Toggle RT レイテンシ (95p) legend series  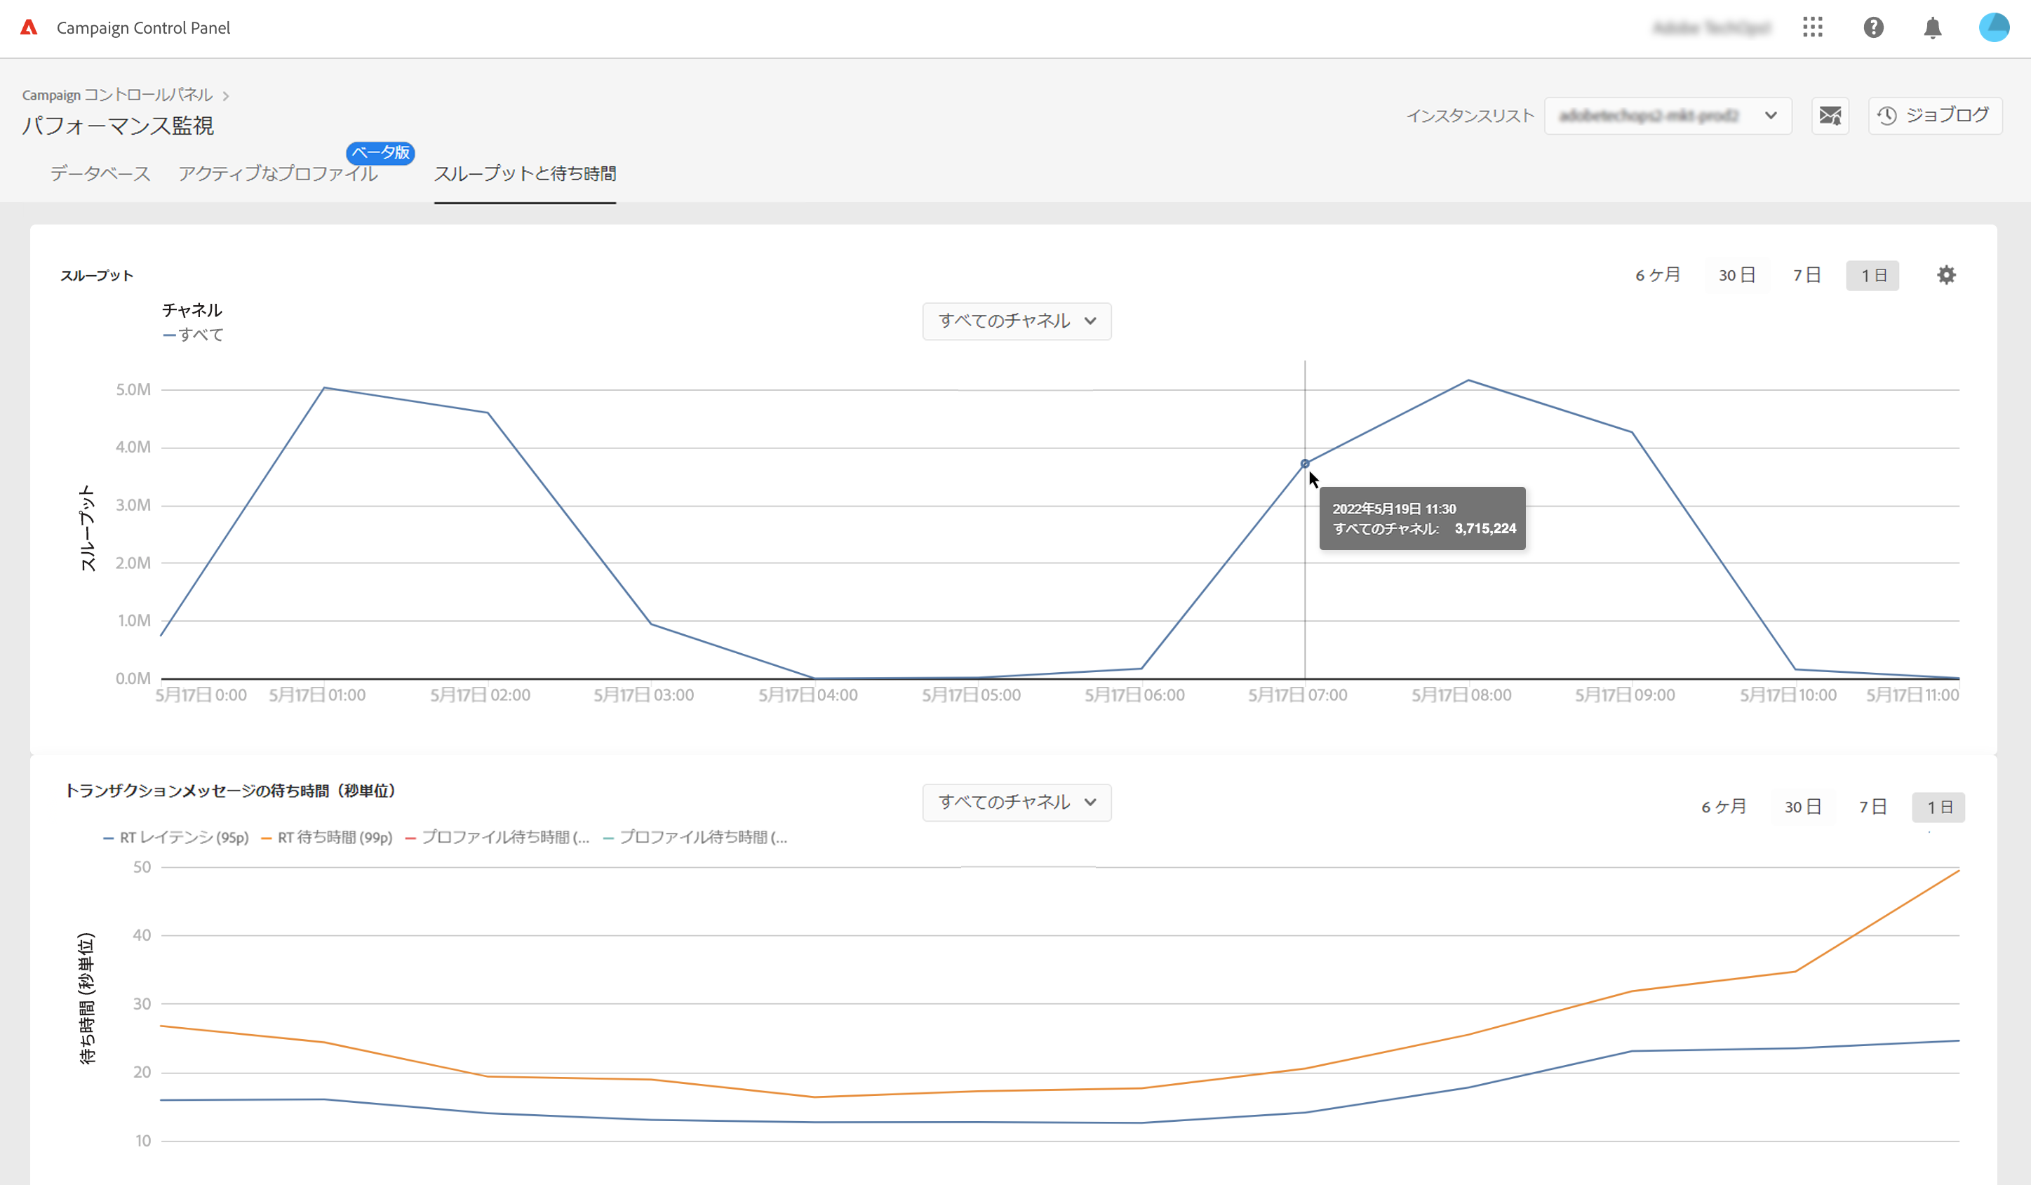coord(175,838)
